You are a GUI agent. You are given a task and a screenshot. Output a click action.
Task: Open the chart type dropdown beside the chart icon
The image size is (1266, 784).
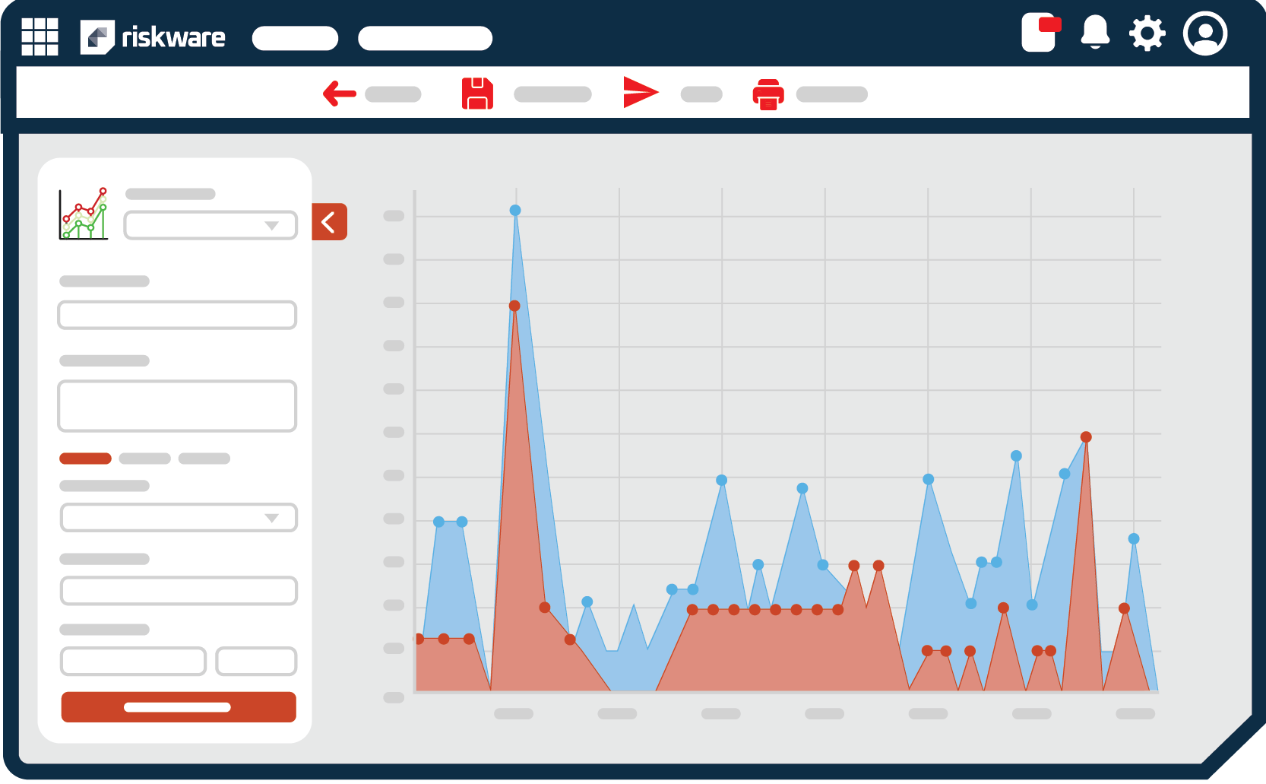click(x=210, y=226)
